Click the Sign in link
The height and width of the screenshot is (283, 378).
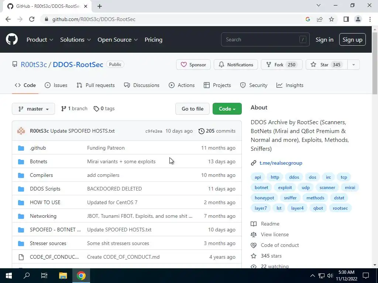pos(324,40)
